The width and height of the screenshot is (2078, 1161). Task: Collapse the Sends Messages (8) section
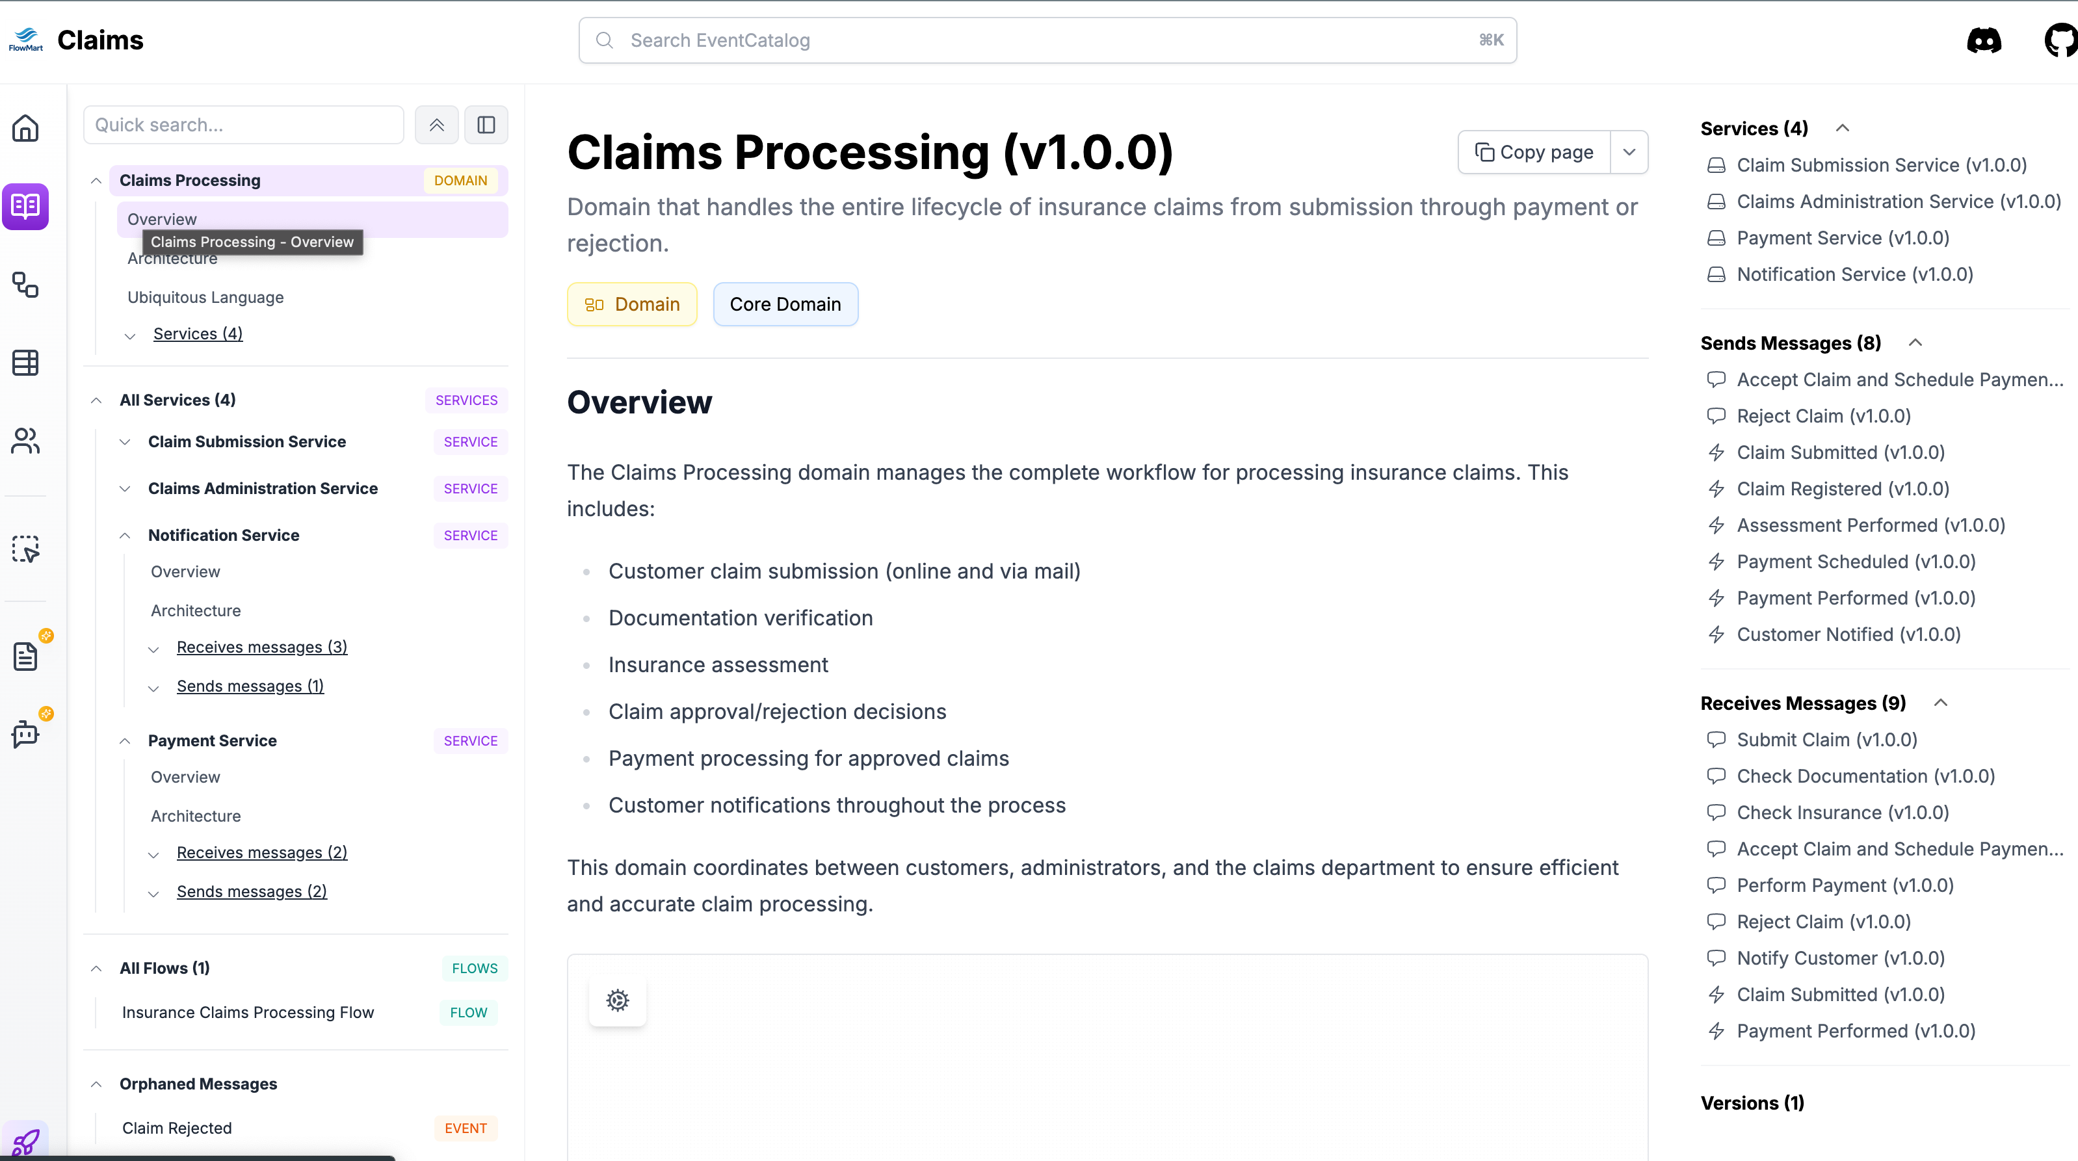click(1916, 343)
